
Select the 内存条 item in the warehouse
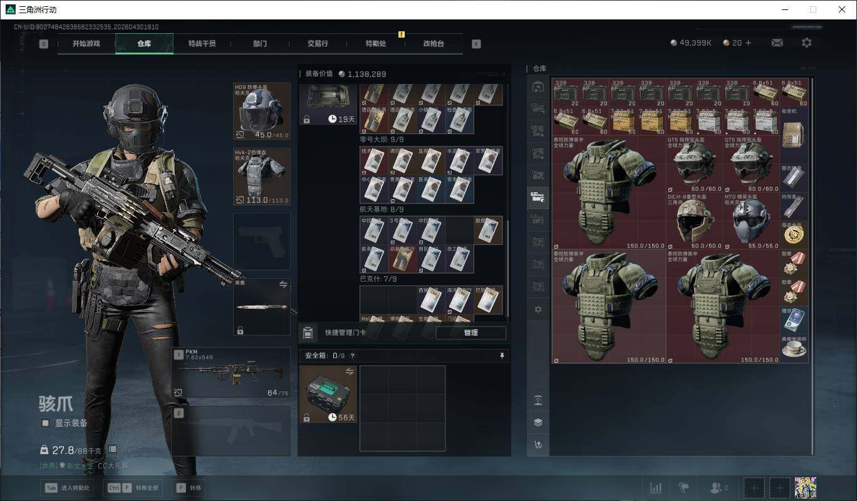pyautogui.click(x=794, y=207)
